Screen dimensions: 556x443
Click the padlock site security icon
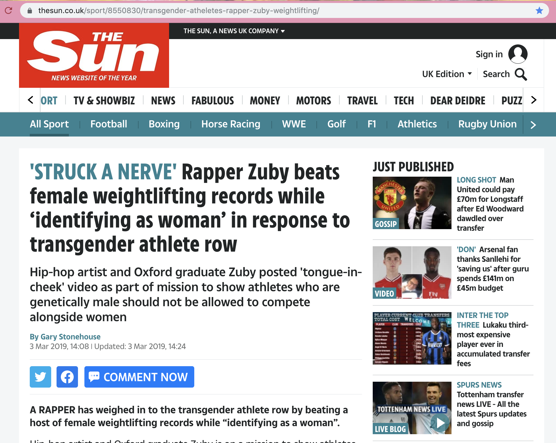pyautogui.click(x=30, y=10)
